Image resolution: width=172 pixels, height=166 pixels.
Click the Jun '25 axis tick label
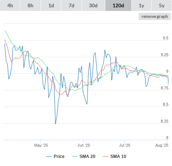83,145
